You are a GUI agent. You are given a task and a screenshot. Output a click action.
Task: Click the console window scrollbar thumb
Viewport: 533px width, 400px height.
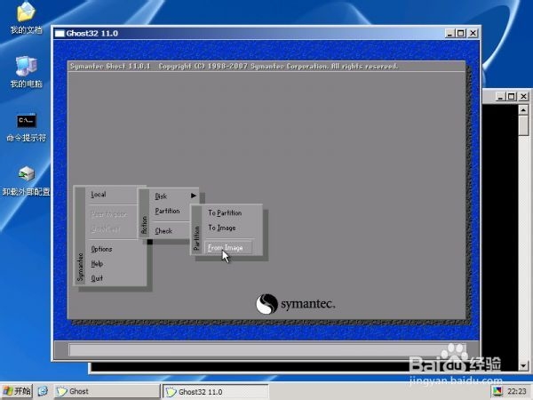tap(523, 125)
